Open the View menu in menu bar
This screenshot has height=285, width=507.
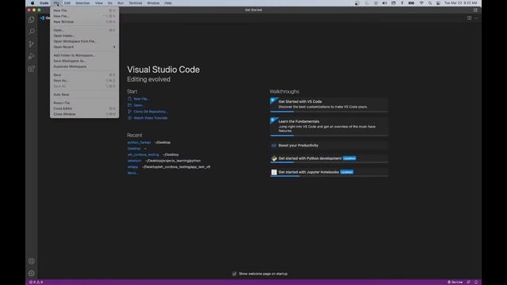98,3
